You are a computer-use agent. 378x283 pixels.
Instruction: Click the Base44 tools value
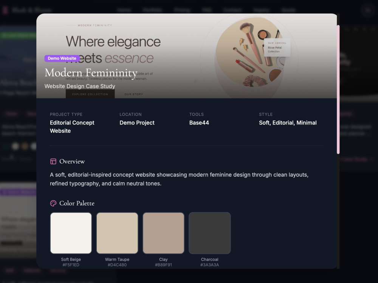point(199,123)
